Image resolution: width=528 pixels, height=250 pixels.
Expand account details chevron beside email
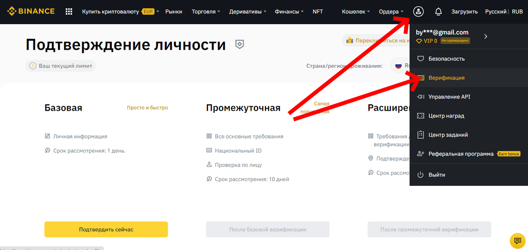click(x=486, y=36)
